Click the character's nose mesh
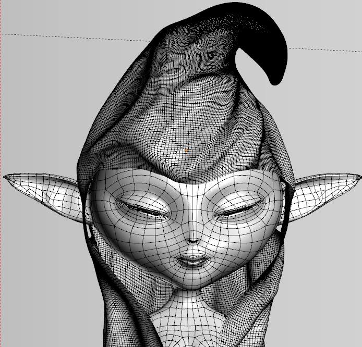Viewport: 362px width, 347px height. point(192,235)
